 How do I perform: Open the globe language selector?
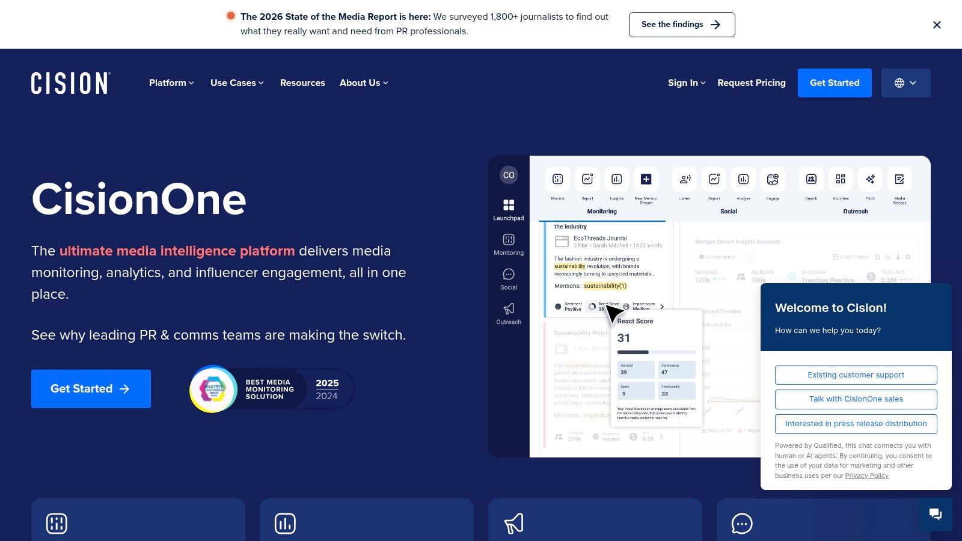(x=905, y=83)
